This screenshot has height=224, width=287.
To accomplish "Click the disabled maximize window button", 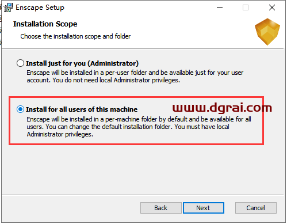I will coord(246,7).
